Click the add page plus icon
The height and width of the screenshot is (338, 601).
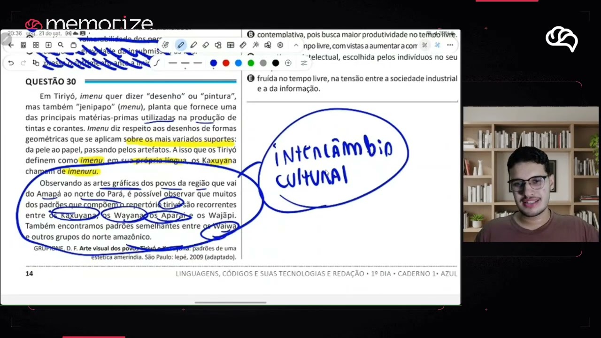point(48,45)
